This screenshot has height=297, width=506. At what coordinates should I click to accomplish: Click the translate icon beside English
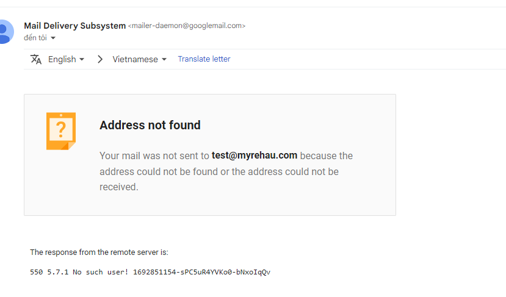(36, 59)
